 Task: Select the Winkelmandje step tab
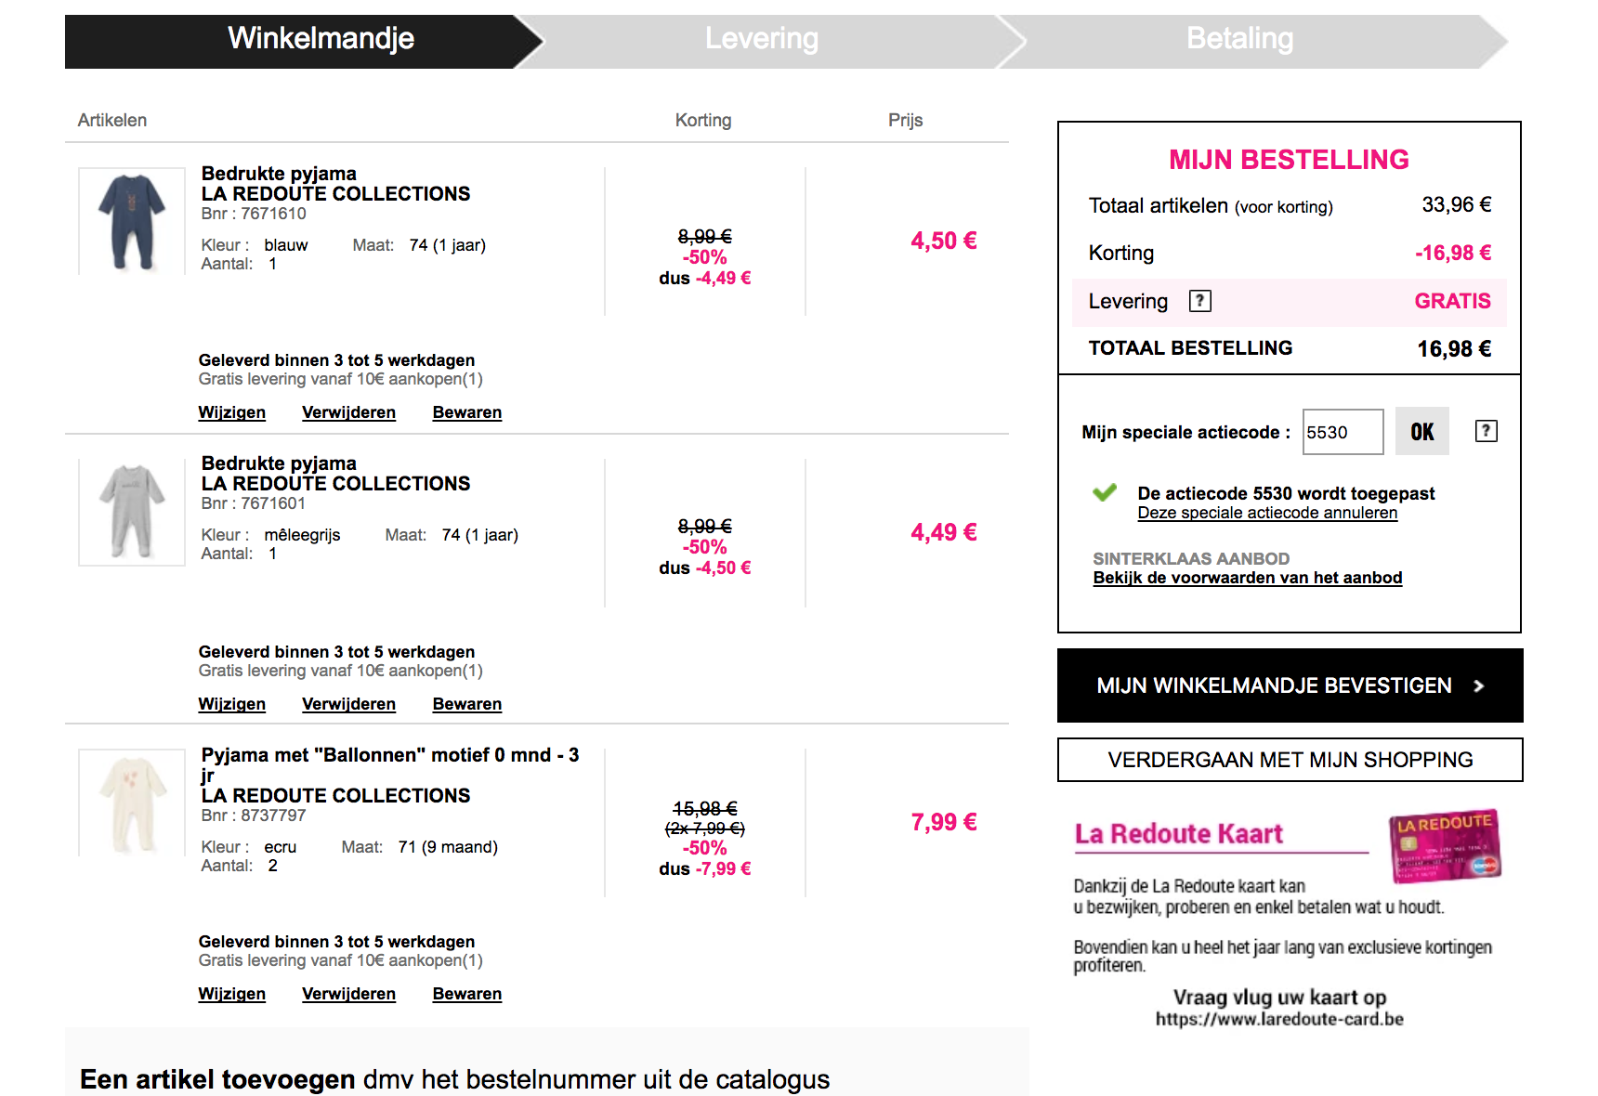click(x=321, y=39)
